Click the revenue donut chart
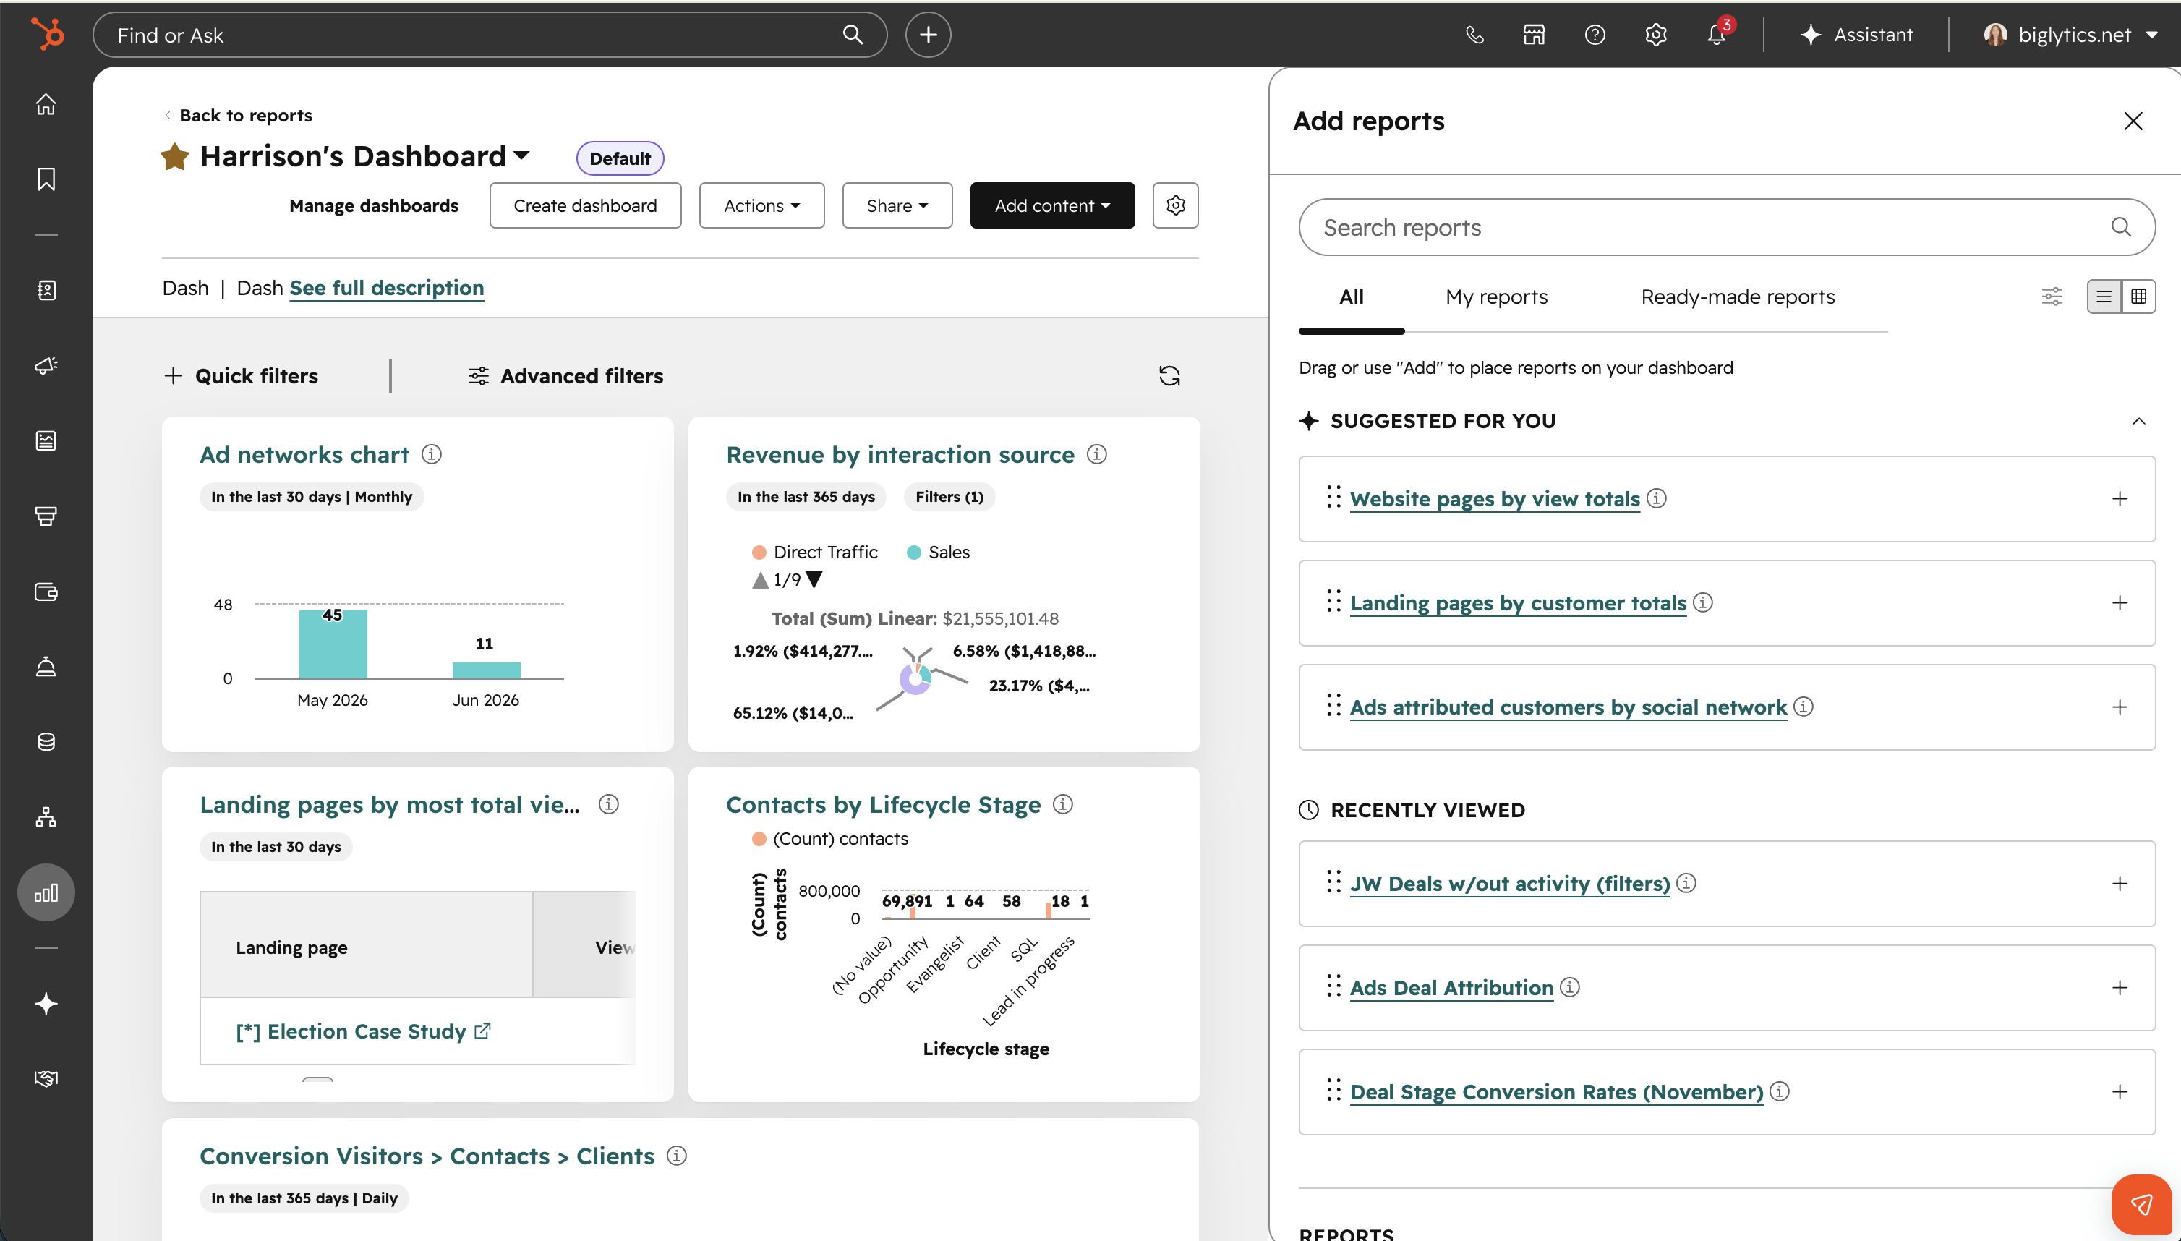The width and height of the screenshot is (2181, 1241). coord(915,679)
